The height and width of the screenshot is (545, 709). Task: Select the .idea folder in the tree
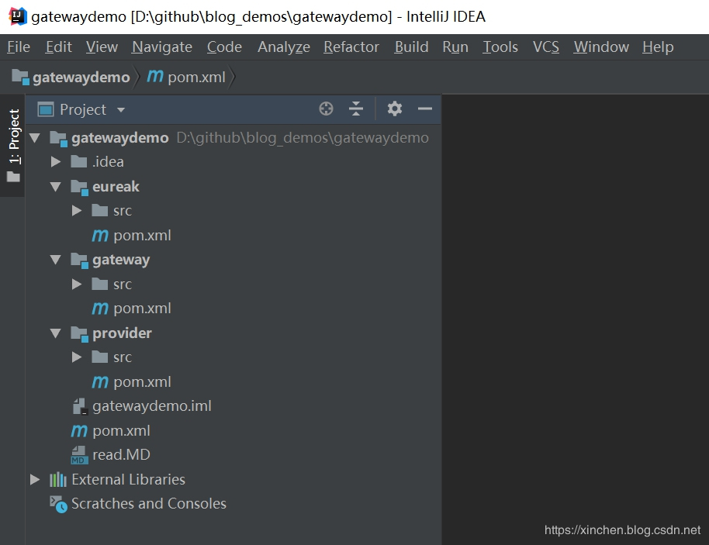[x=109, y=161]
